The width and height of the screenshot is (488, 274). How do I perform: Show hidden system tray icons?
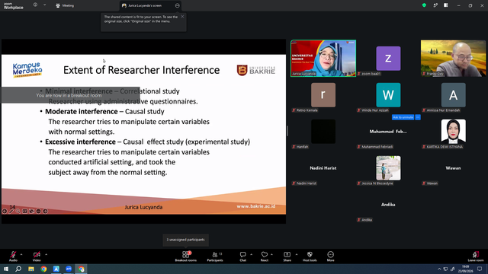click(439, 269)
